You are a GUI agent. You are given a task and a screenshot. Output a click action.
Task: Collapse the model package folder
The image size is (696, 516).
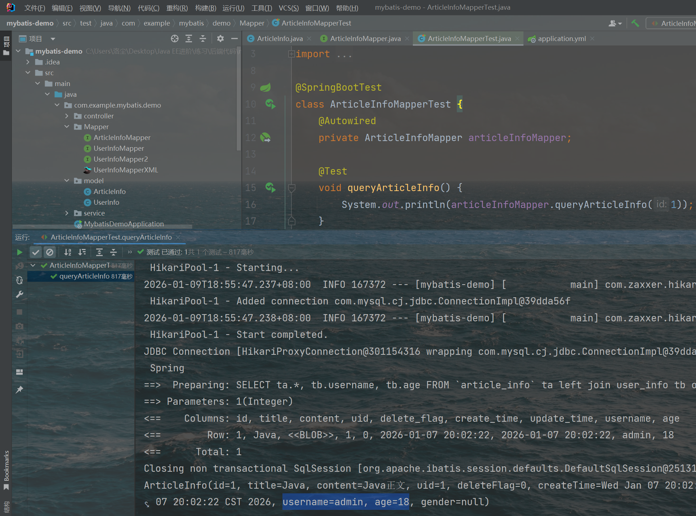[x=67, y=181]
